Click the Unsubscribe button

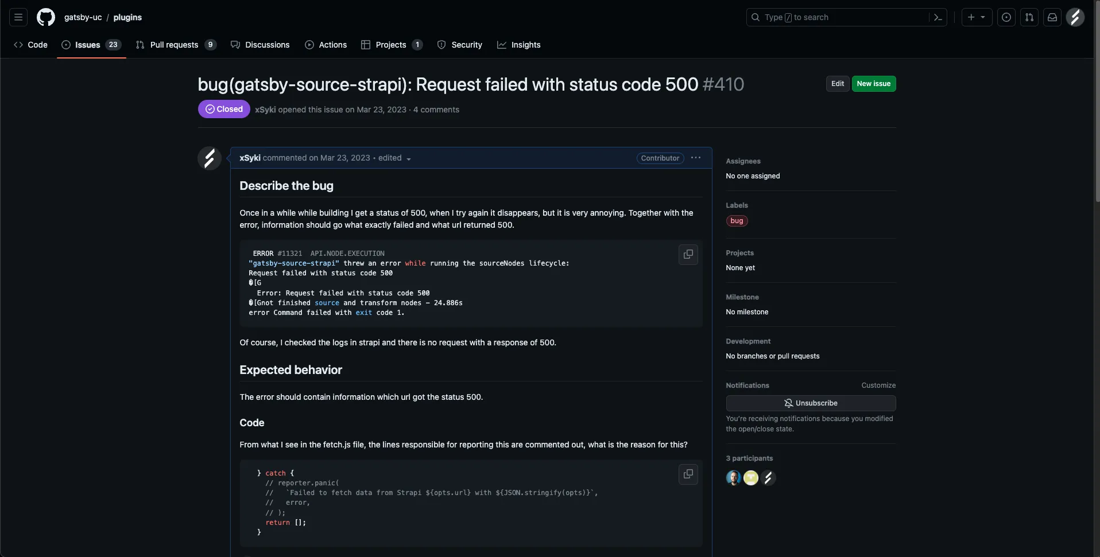coord(811,403)
